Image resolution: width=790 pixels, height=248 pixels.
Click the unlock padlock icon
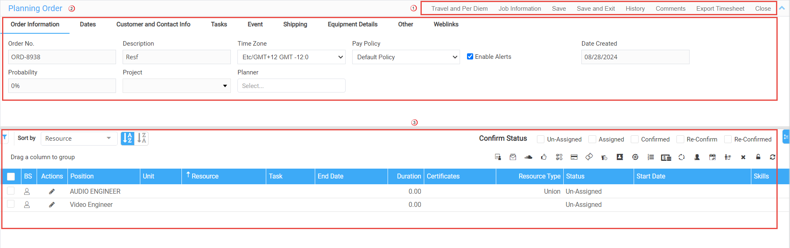pos(758,157)
